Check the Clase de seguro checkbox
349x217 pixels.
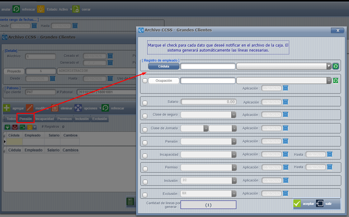point(145,116)
